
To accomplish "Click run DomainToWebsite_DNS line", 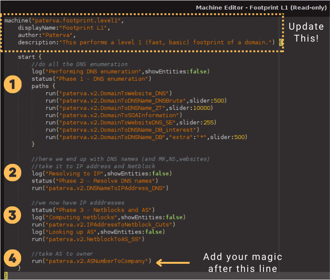I will point(109,93).
